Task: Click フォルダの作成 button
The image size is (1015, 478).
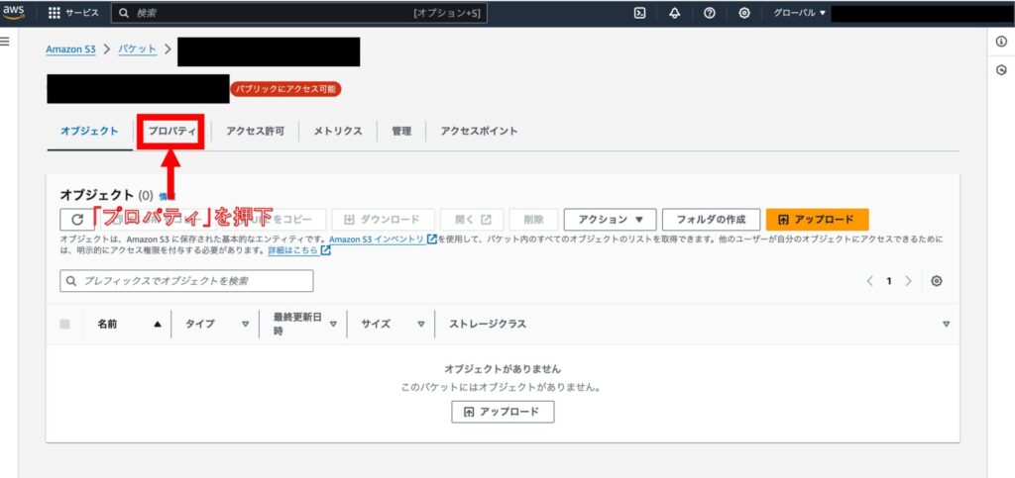Action: [x=711, y=220]
